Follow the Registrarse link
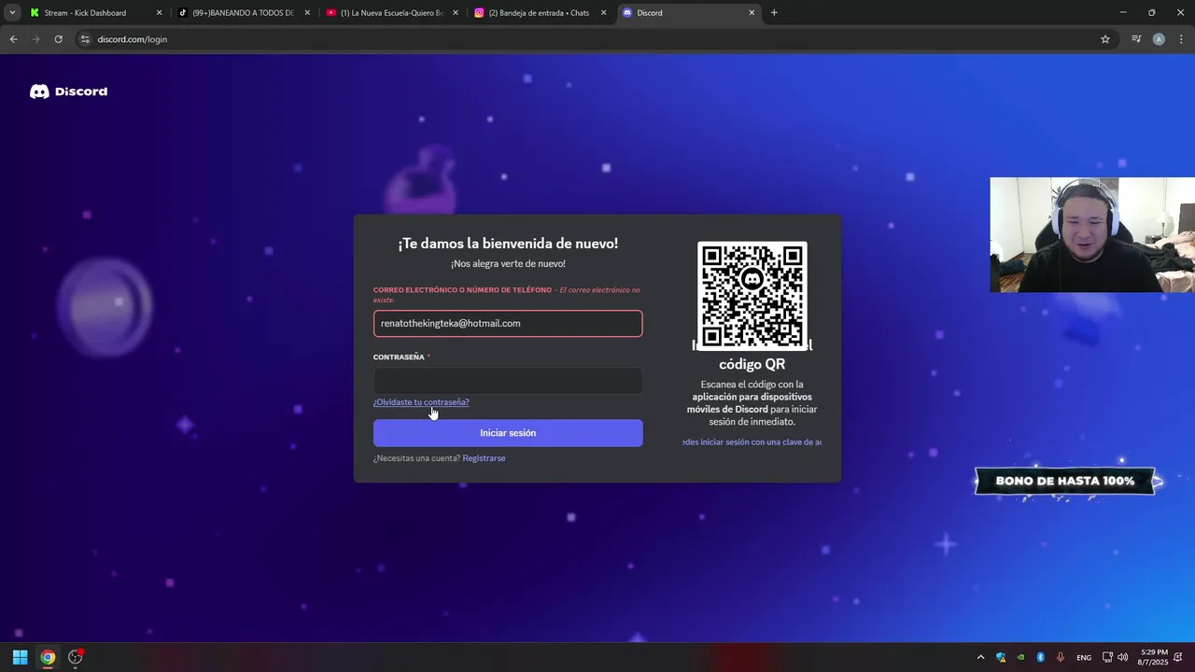Viewport: 1195px width, 672px height. (x=484, y=458)
